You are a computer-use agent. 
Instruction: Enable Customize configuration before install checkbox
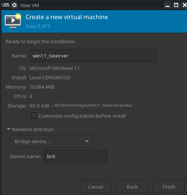34,115
